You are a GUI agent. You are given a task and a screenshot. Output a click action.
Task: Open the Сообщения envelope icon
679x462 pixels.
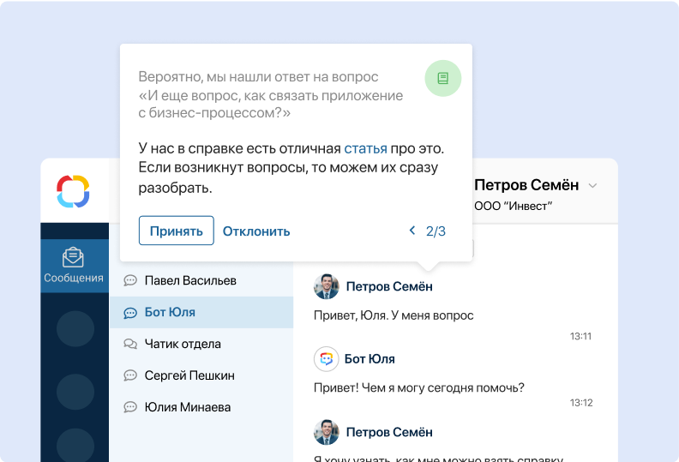tap(74, 257)
